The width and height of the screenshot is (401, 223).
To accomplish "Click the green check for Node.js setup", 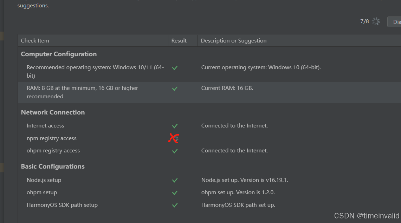I will (175, 181).
